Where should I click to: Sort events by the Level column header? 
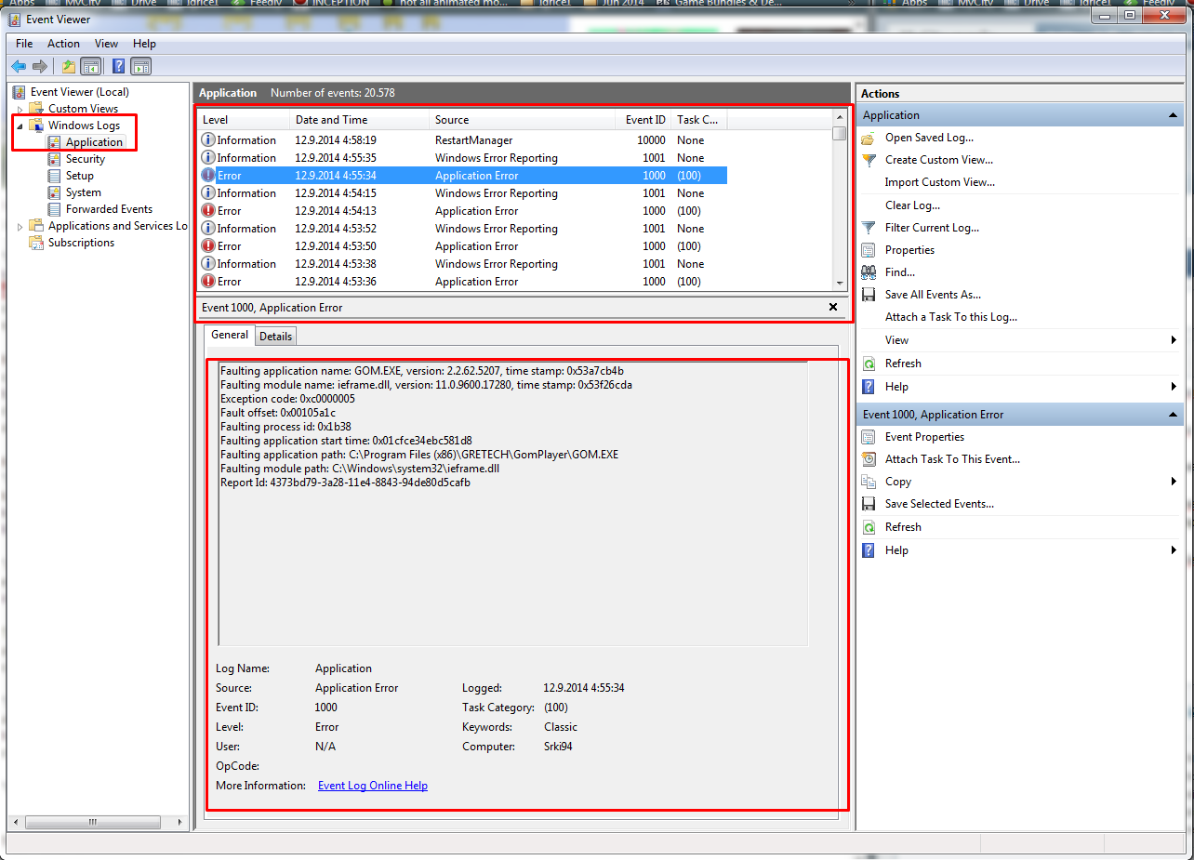coord(245,120)
